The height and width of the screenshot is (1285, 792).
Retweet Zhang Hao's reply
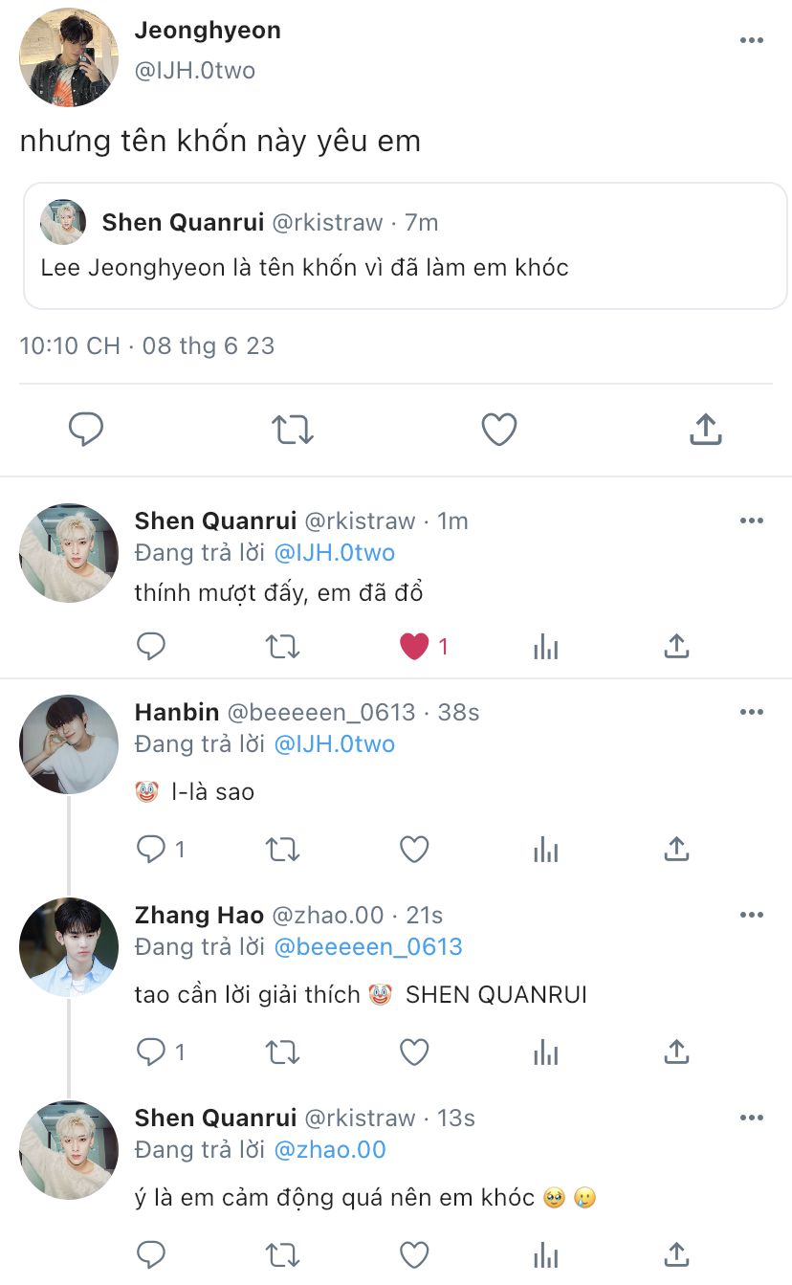pos(282,1052)
